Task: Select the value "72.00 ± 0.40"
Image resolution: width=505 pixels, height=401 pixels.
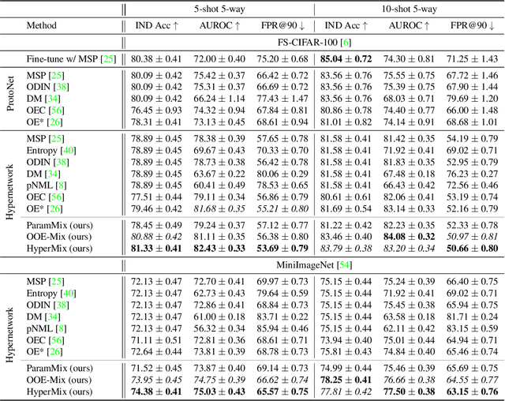Action: pos(219,59)
